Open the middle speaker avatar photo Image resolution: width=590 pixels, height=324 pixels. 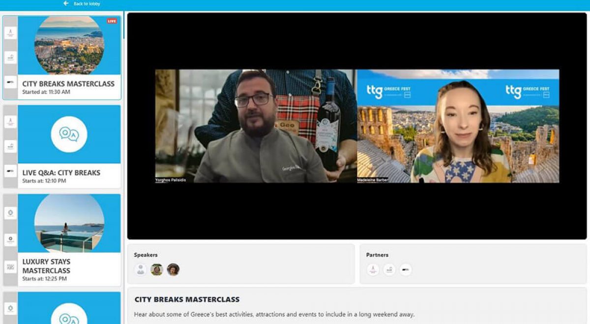[x=157, y=270]
